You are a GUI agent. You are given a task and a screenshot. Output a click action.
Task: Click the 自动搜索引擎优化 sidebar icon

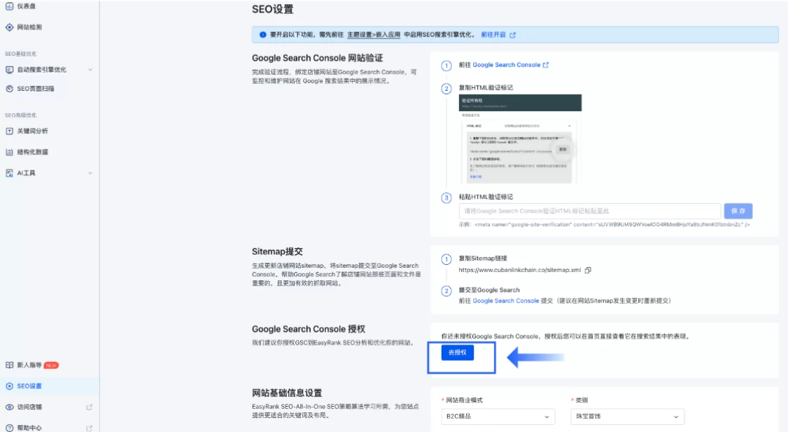click(9, 70)
